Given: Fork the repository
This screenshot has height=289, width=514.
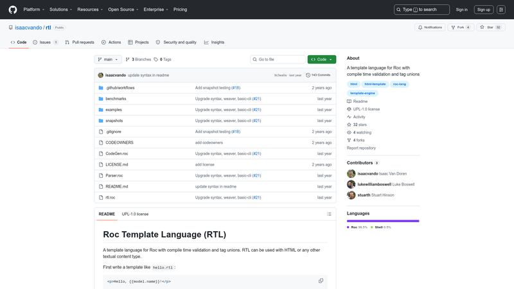Looking at the screenshot, I should [461, 28].
